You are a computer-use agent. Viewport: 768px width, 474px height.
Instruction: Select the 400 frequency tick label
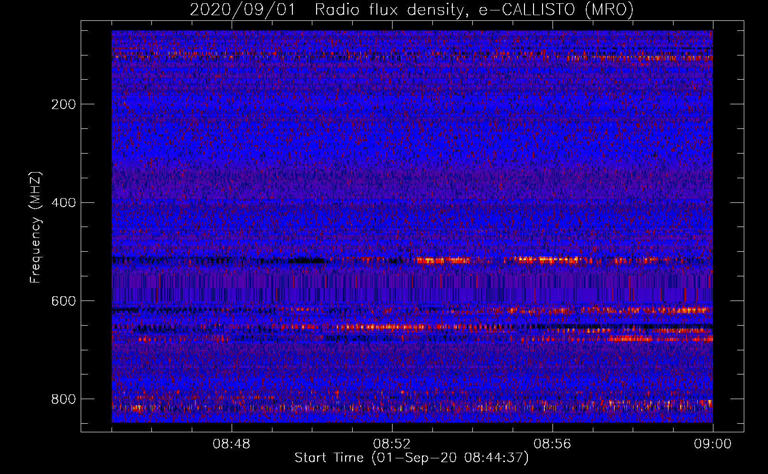point(64,203)
